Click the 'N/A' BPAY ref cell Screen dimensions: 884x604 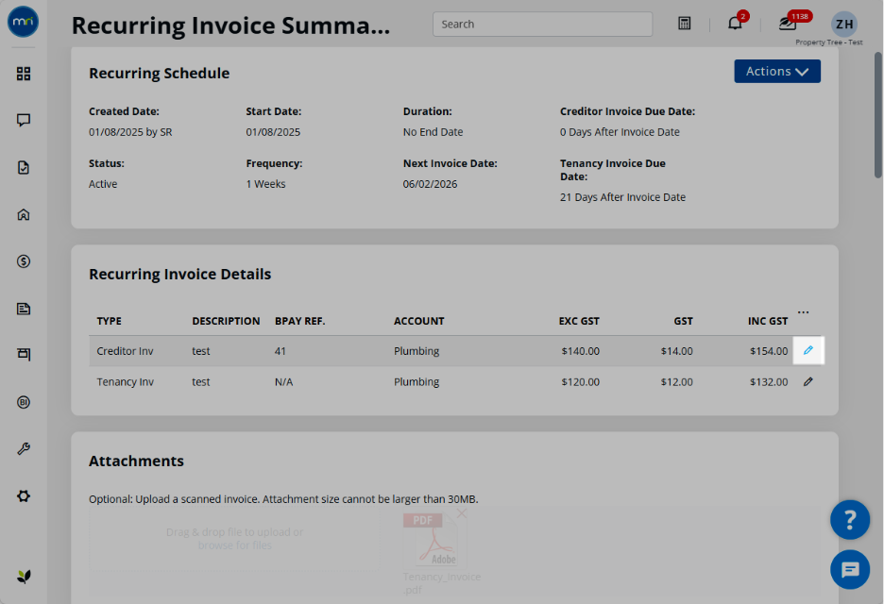283,382
